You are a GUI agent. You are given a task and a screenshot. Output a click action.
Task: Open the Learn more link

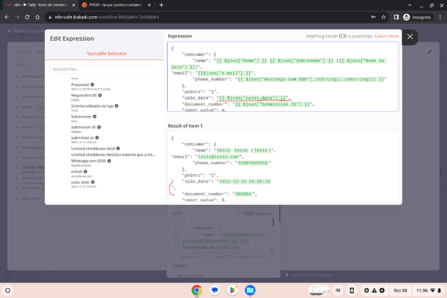click(386, 36)
